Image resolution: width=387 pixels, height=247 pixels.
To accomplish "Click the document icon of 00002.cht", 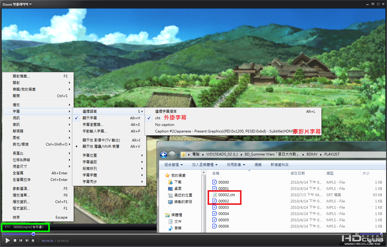I will pos(214,195).
